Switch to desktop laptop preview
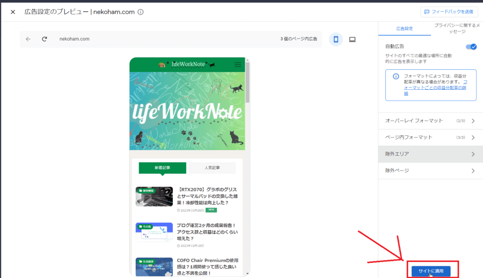The image size is (483, 278). coord(352,40)
